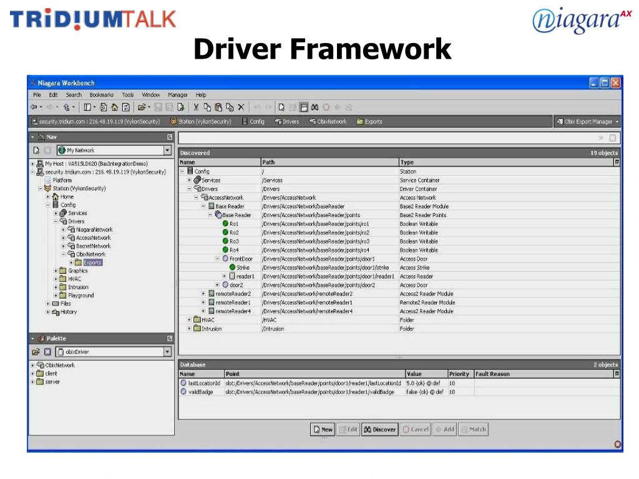Click Drivers in the path bar
This screenshot has height=479, width=639.
pos(287,122)
